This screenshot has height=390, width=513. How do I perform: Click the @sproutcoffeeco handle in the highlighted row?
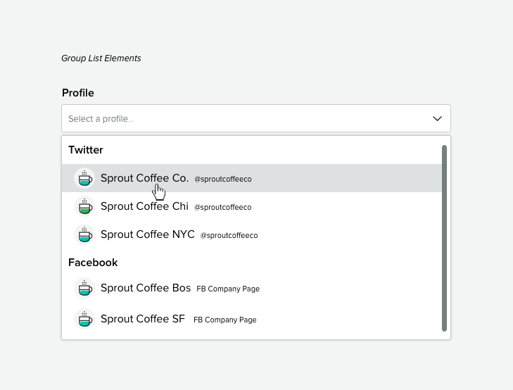tap(223, 180)
